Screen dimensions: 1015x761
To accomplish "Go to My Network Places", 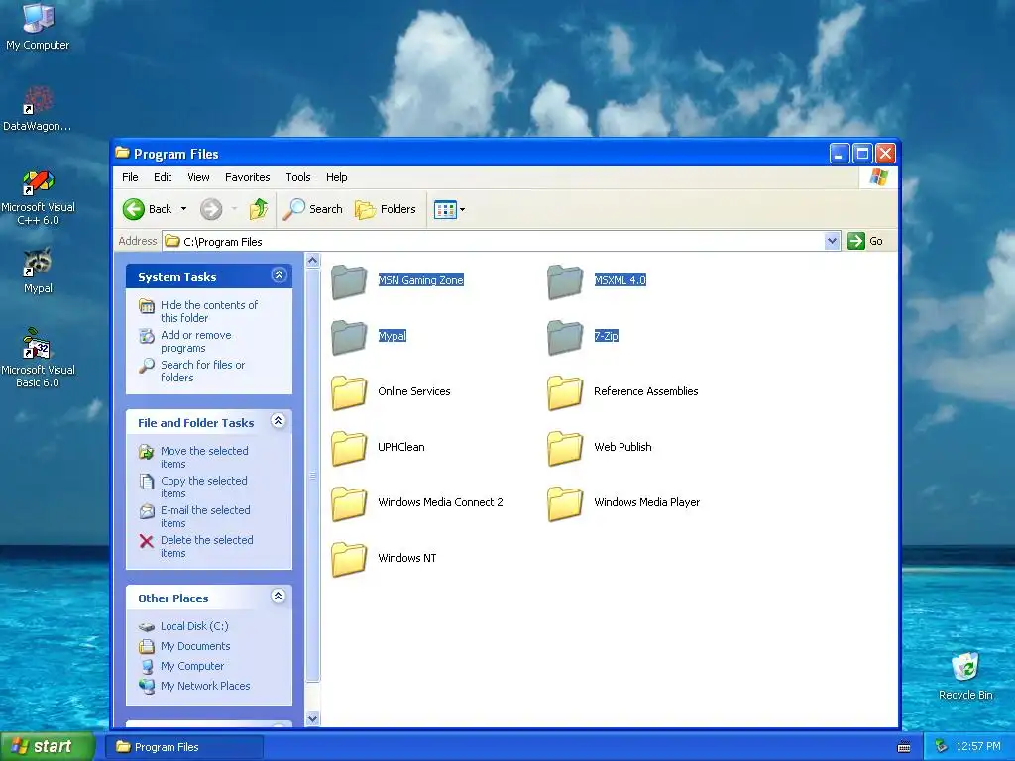I will tap(204, 686).
